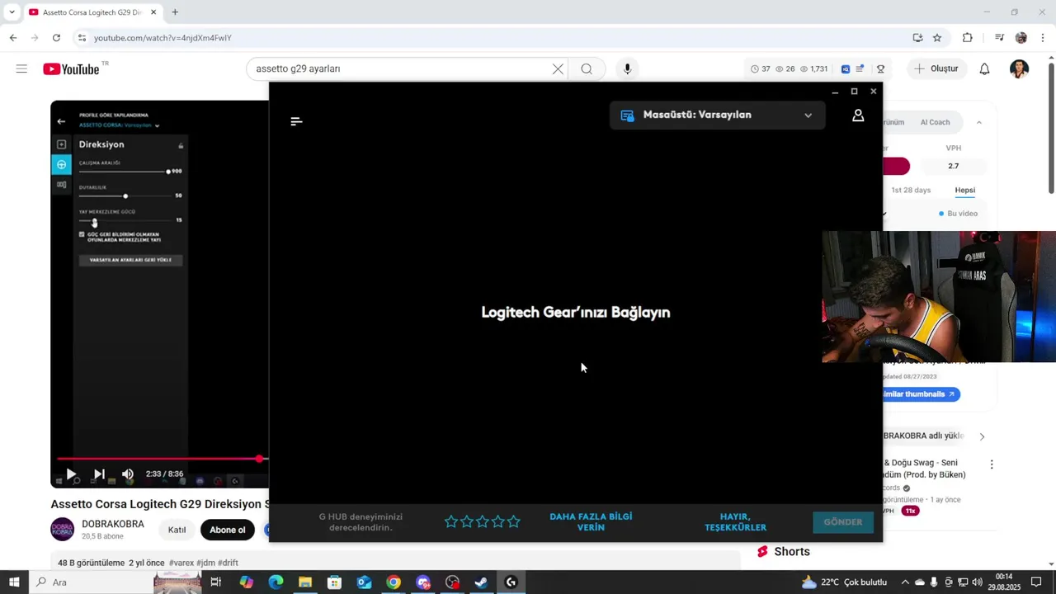The height and width of the screenshot is (594, 1056).
Task: Mute the YouTube video volume
Action: 128,474
